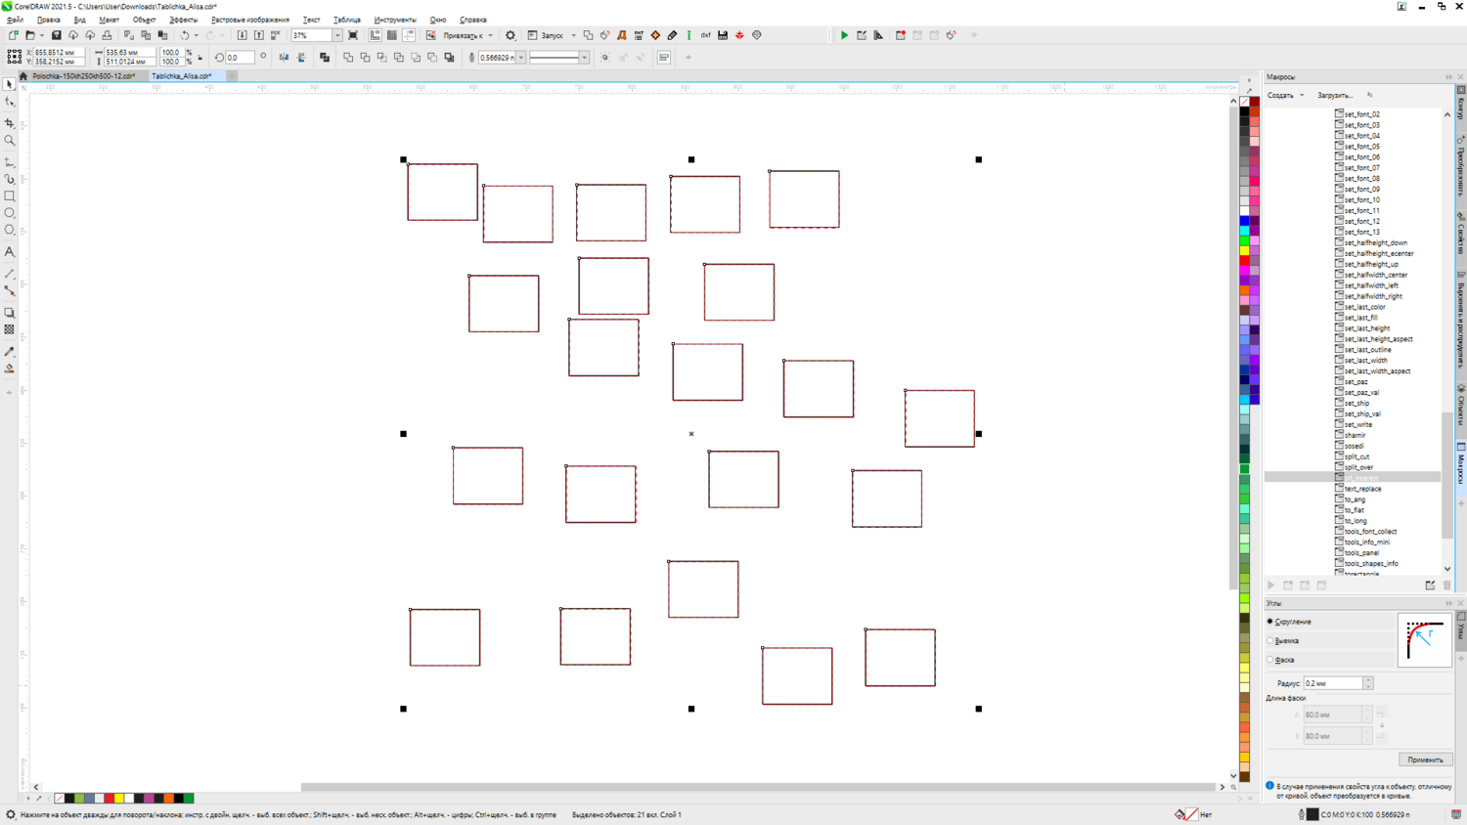Select the tools_font_collect macro
Viewport: 1467px width, 825px height.
point(1370,532)
